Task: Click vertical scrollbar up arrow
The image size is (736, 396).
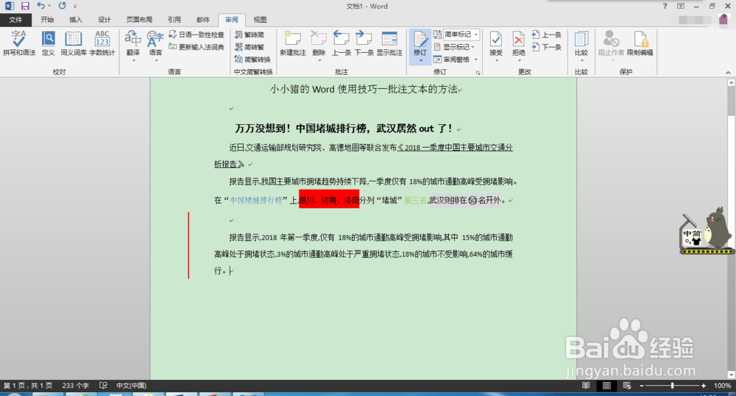Action: point(731,82)
